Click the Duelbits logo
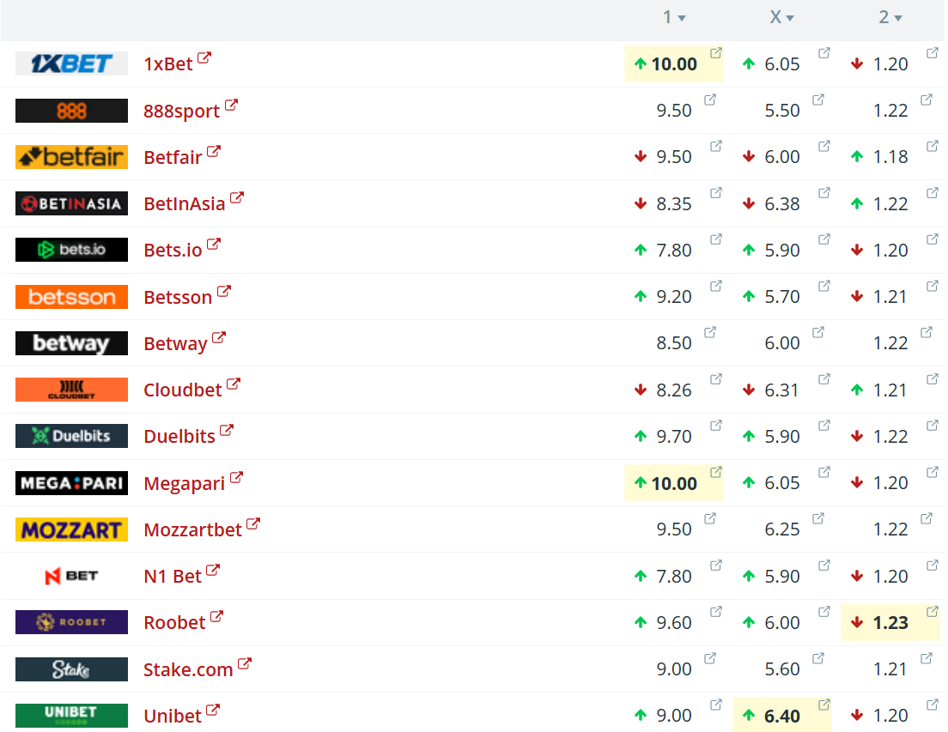 (x=71, y=436)
